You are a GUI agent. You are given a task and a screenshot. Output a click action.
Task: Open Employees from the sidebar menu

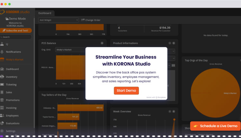point(12,116)
